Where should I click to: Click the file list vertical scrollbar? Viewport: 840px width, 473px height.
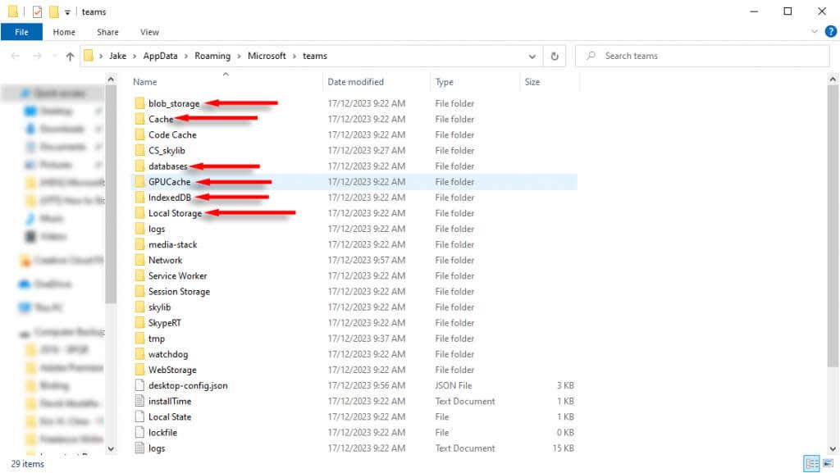[833, 230]
